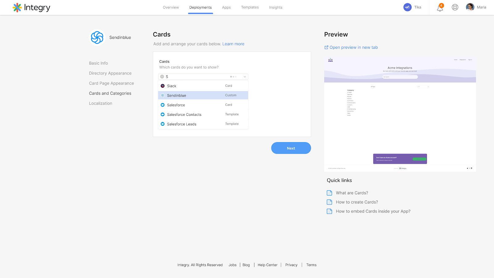Open What are Cards? quick link

click(x=352, y=193)
